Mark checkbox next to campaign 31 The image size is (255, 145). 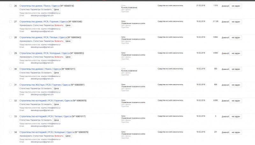(x=11, y=85)
